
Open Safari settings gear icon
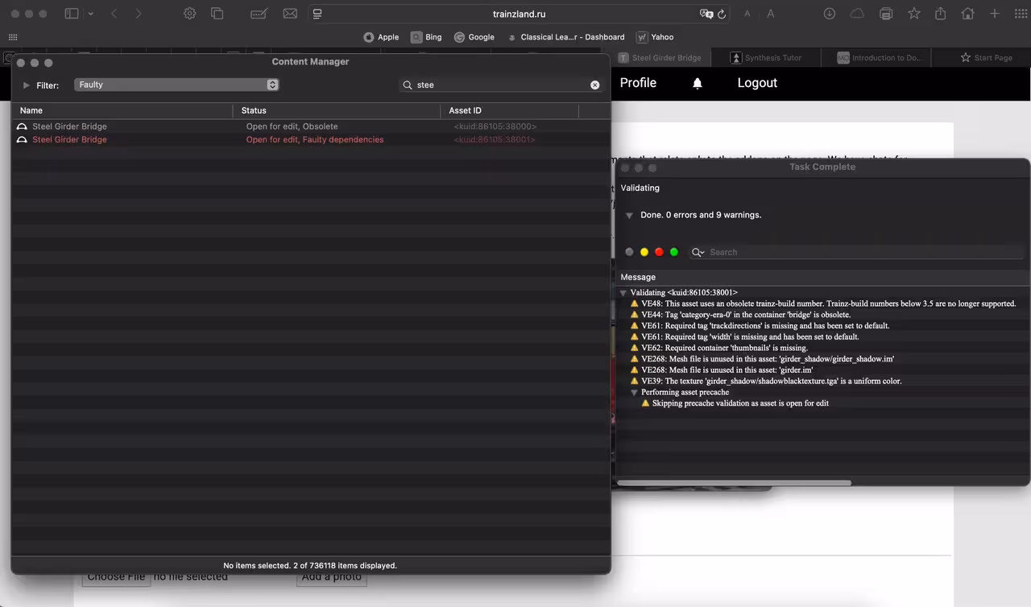coord(189,14)
